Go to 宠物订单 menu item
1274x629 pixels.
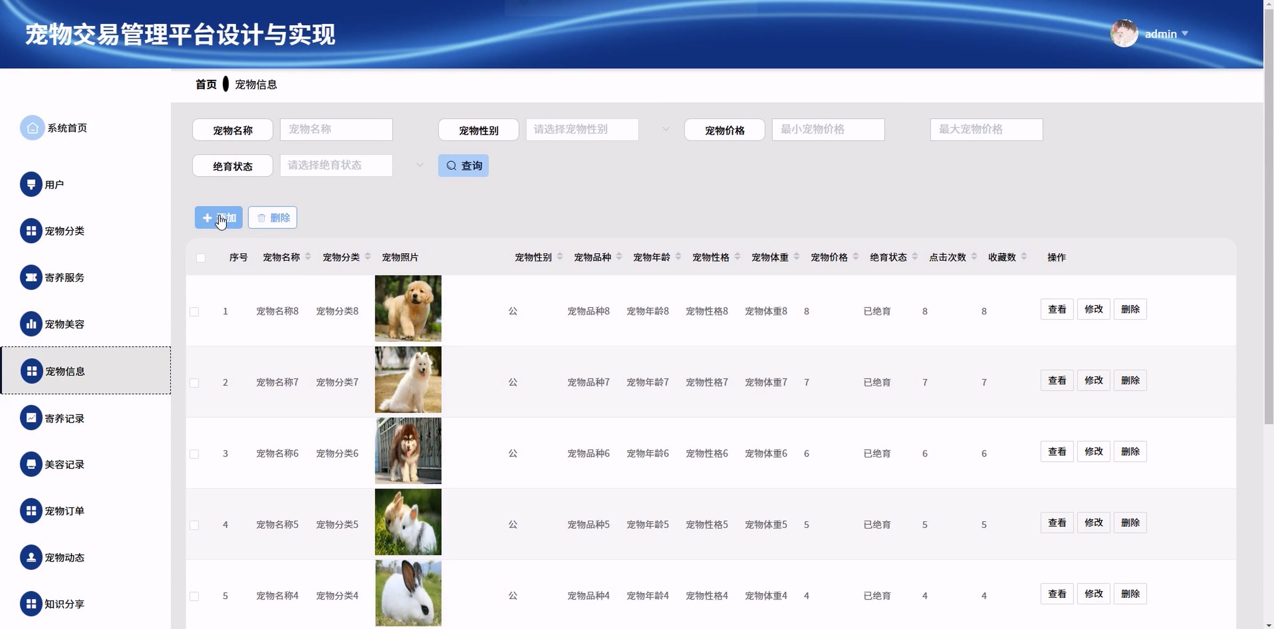64,511
